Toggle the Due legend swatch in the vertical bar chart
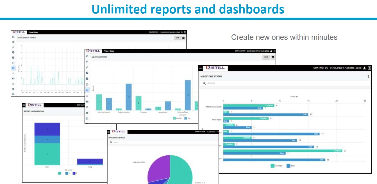This screenshot has width=377, height=184. click(x=186, y=118)
